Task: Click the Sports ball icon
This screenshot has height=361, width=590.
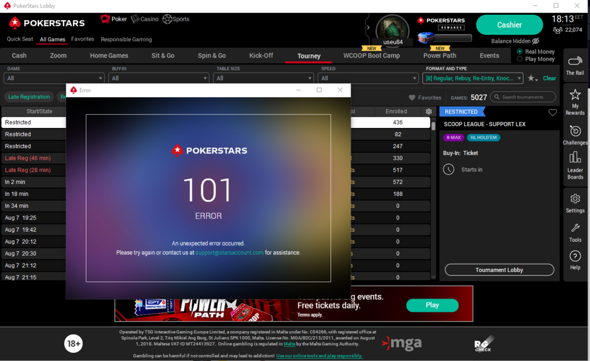Action: coord(167,19)
